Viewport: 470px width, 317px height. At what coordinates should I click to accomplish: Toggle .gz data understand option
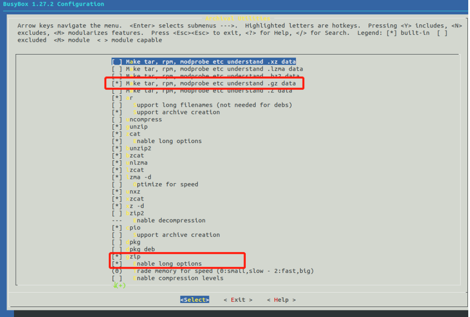click(x=204, y=83)
